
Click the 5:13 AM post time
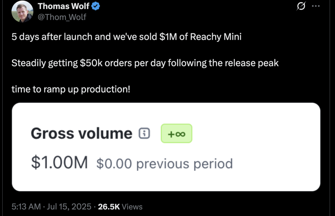click(x=26, y=207)
